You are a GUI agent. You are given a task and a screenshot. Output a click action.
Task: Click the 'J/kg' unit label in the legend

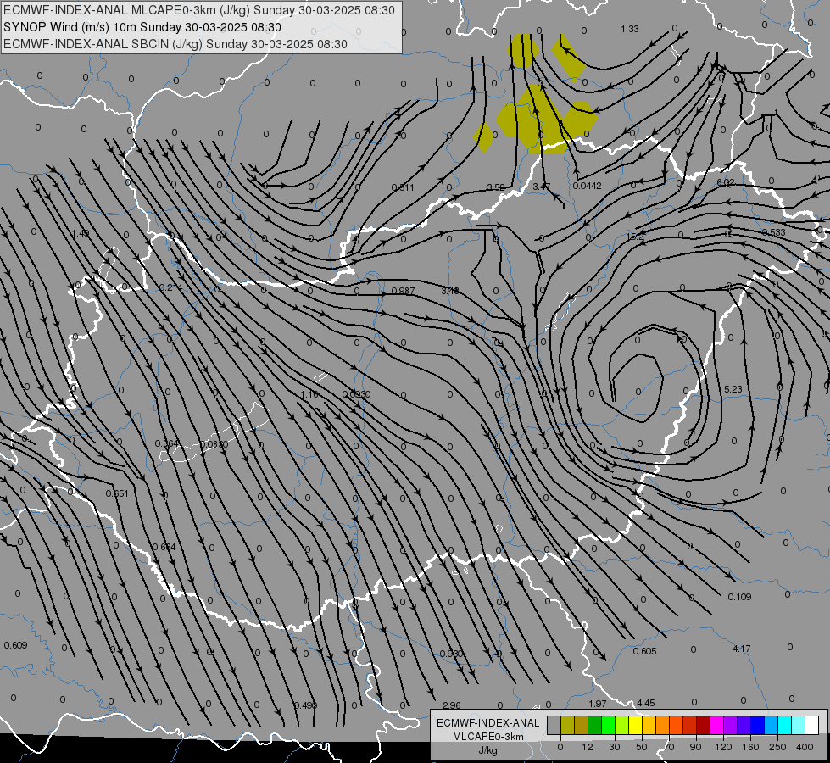click(488, 750)
